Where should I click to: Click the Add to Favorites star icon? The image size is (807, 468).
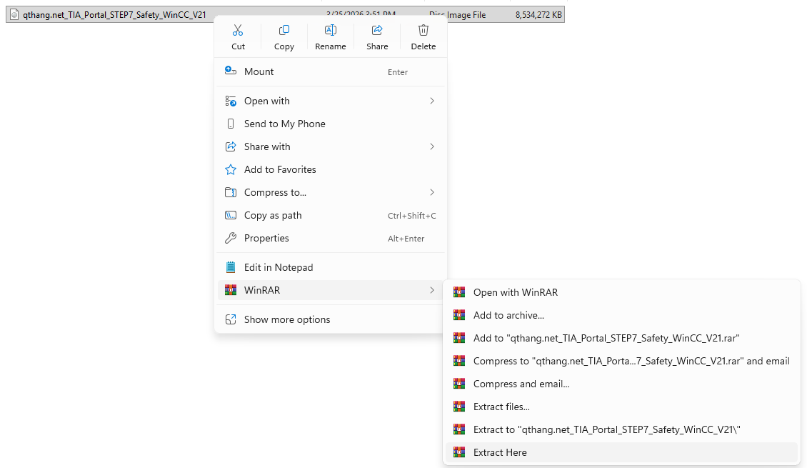pyautogui.click(x=231, y=169)
